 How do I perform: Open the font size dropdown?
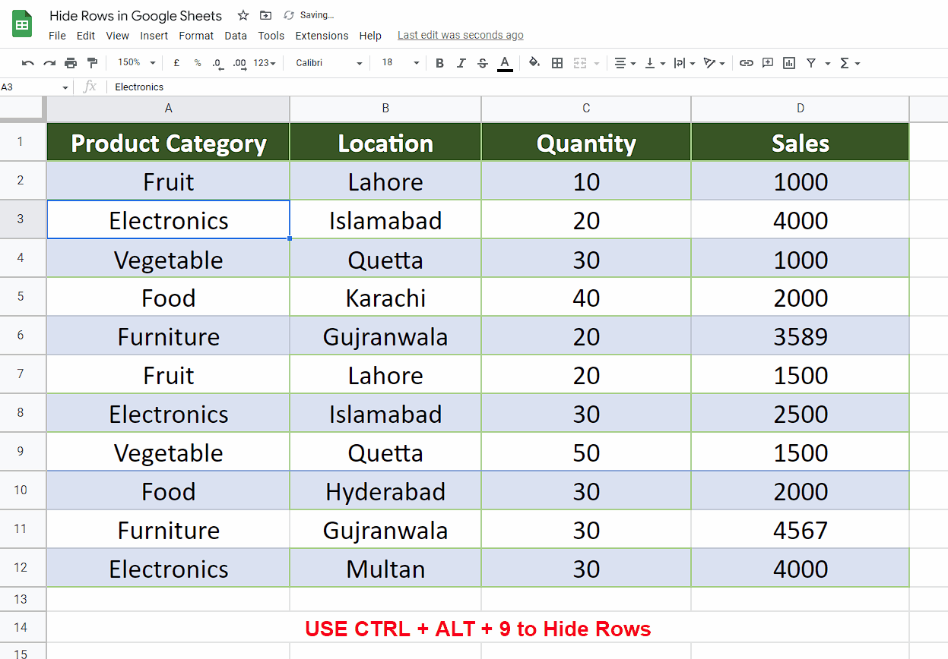click(415, 62)
